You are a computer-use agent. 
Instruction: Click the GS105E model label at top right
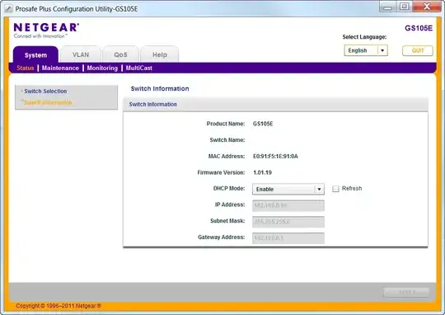(x=419, y=28)
